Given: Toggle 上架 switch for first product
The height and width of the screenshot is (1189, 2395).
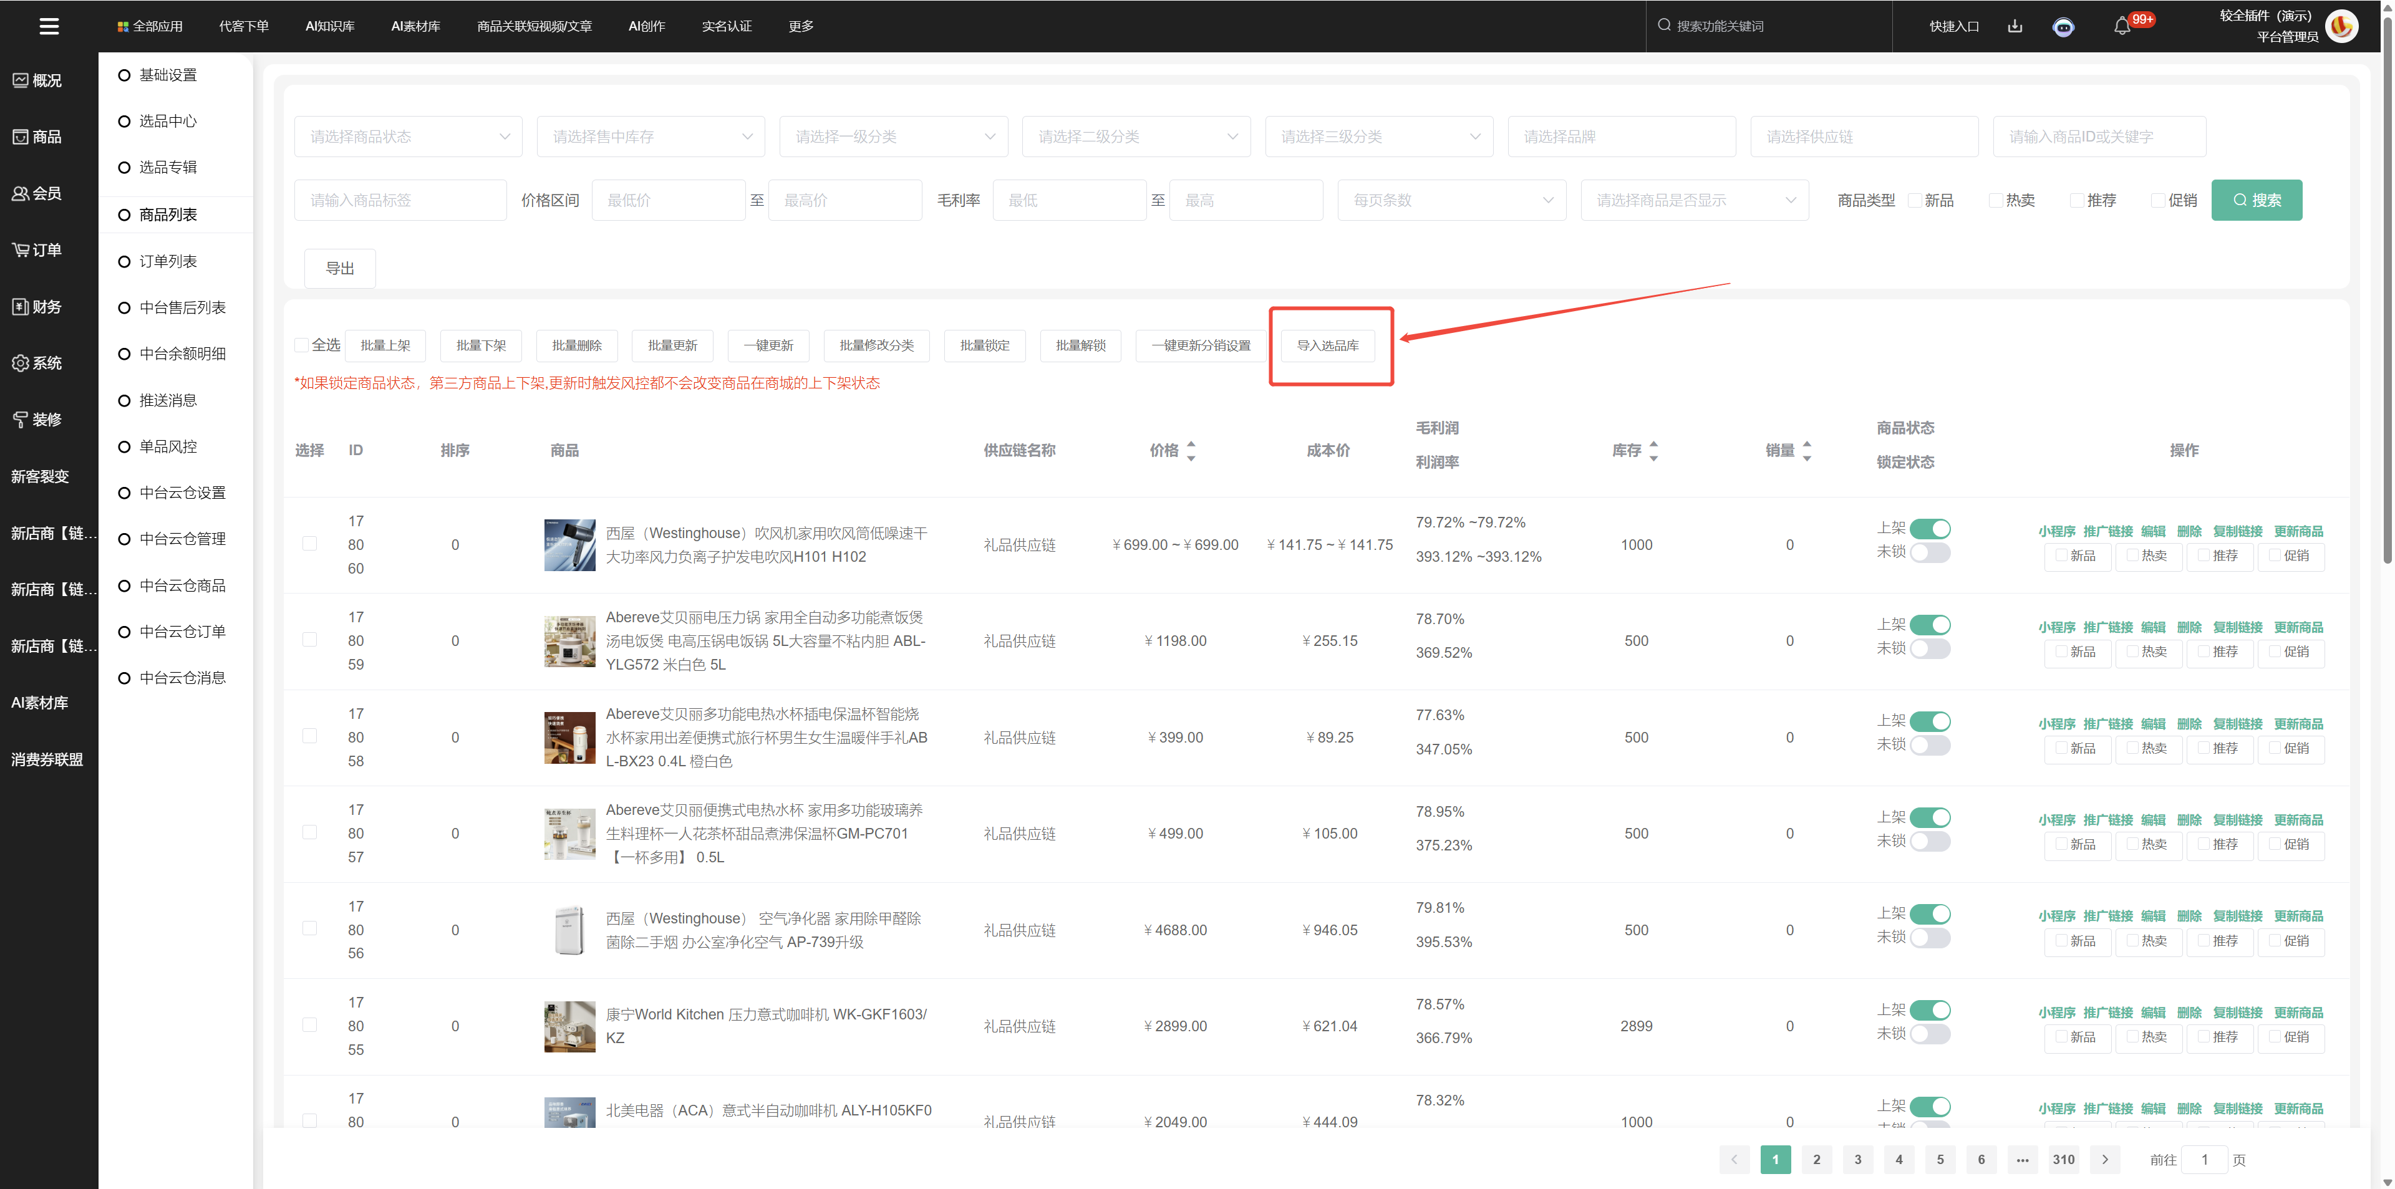Looking at the screenshot, I should coord(1930,529).
